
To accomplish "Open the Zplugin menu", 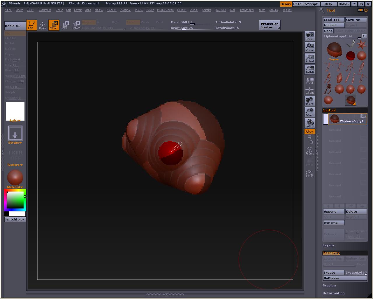I will tap(273, 10).
